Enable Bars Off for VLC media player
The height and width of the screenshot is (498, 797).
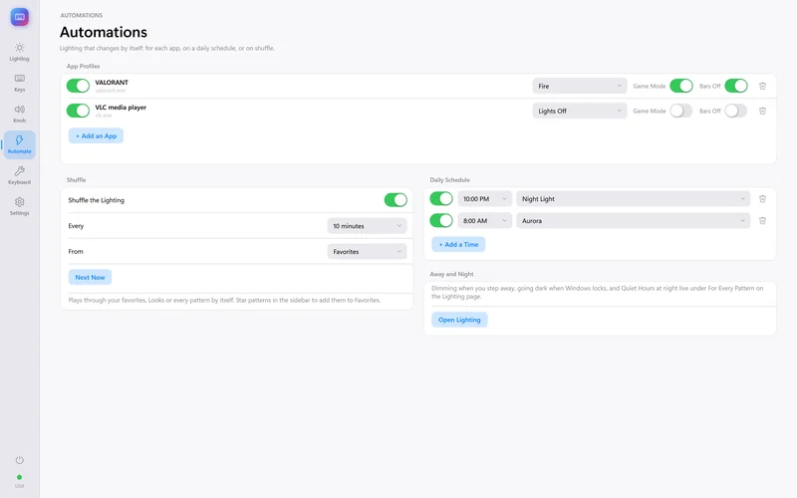[736, 111]
